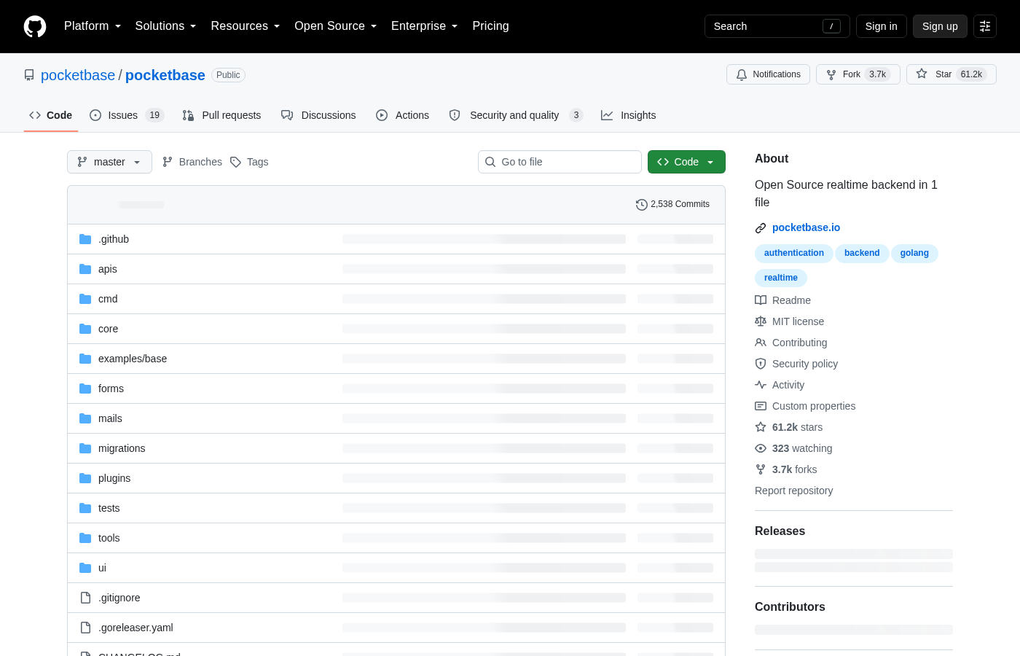Open the golang topic tag
The width and height of the screenshot is (1020, 656).
914,253
